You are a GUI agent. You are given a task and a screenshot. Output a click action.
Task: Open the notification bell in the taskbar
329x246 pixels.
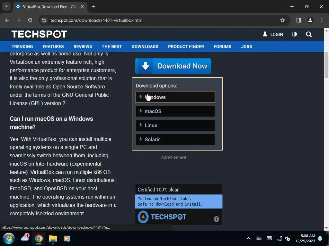coord(320,238)
